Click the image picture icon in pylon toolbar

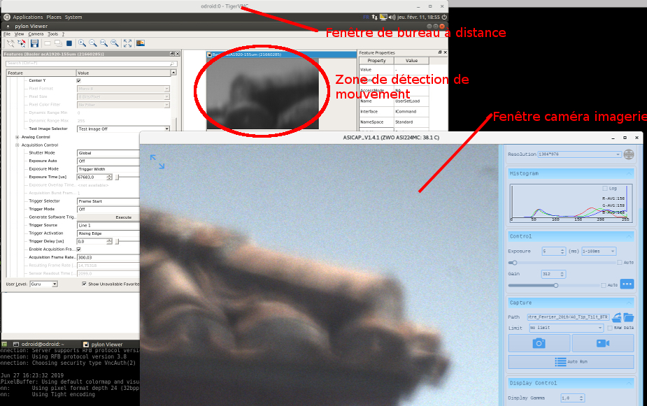tap(141, 43)
